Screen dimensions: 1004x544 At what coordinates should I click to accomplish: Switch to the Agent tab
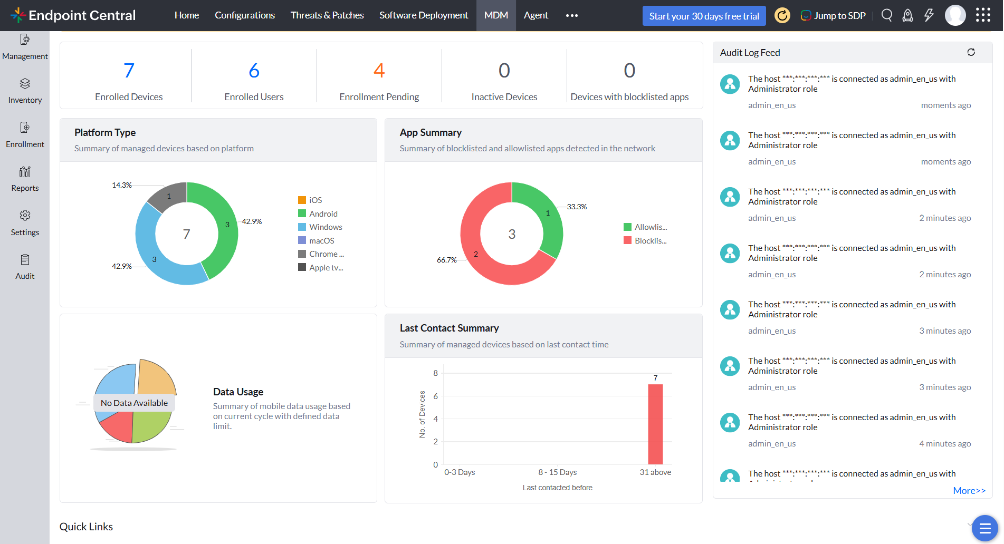pyautogui.click(x=536, y=15)
